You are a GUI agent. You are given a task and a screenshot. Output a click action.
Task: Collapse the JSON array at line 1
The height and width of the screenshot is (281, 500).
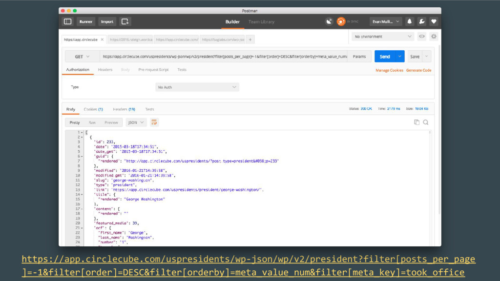(82, 133)
